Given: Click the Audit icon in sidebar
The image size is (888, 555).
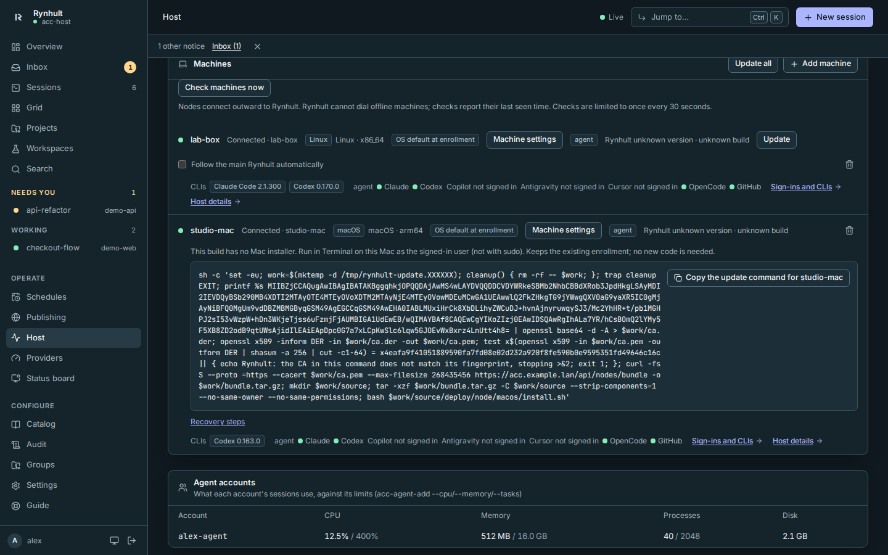Looking at the screenshot, I should 16,445.
